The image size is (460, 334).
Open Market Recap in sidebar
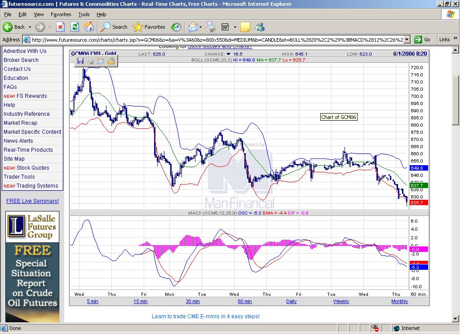coord(20,123)
